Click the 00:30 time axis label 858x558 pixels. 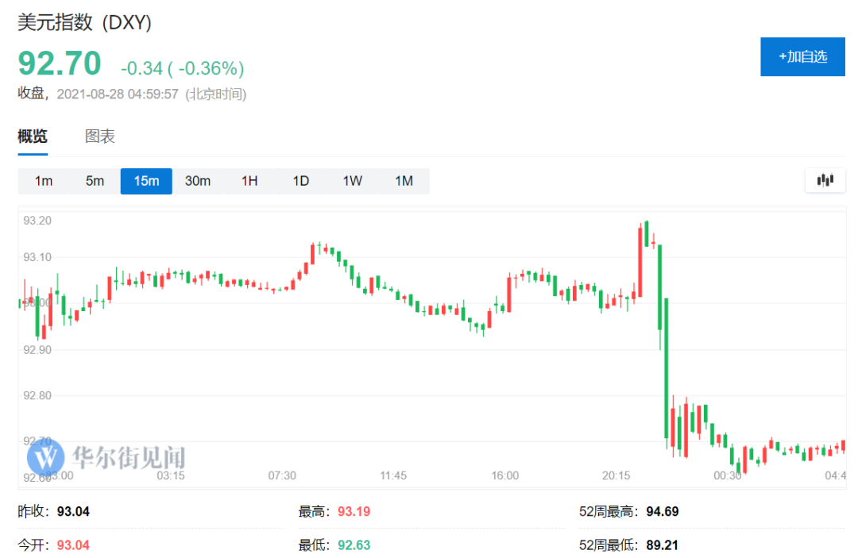point(728,475)
